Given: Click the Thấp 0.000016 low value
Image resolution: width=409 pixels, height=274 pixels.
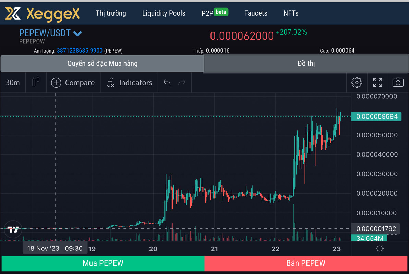Looking at the screenshot, I should click(x=211, y=51).
